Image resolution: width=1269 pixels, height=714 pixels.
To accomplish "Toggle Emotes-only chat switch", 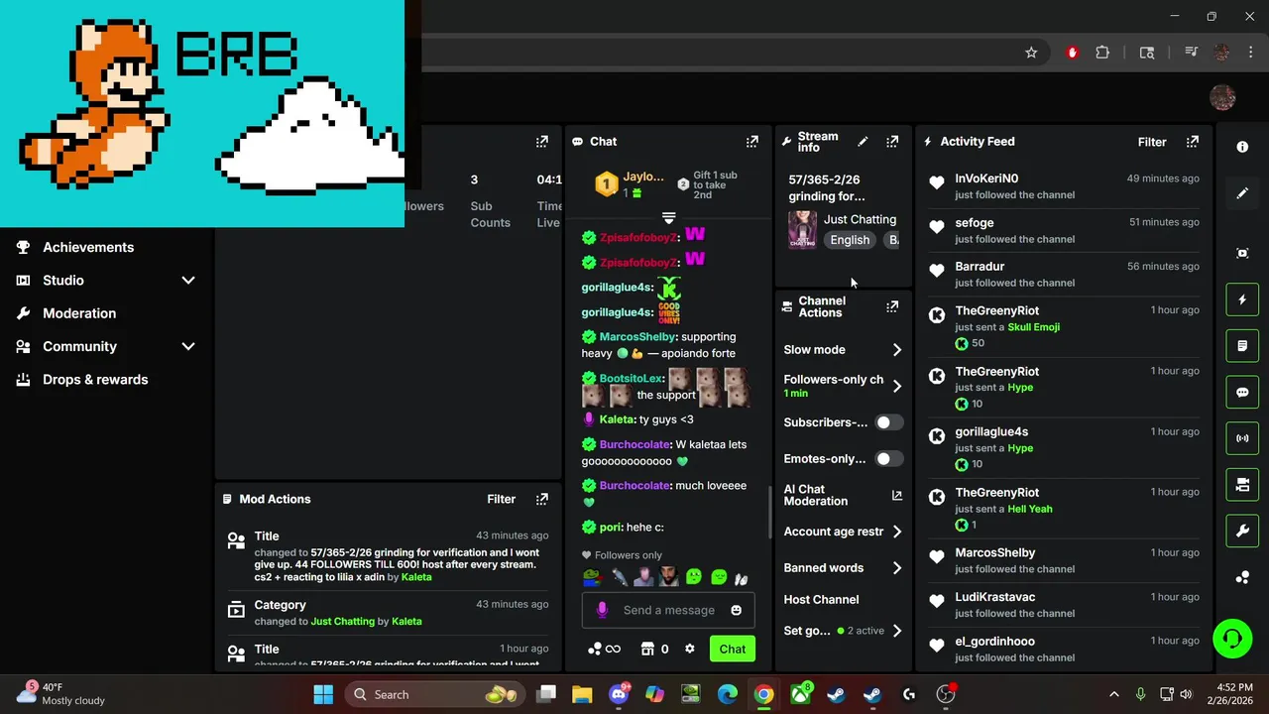I will pyautogui.click(x=889, y=459).
